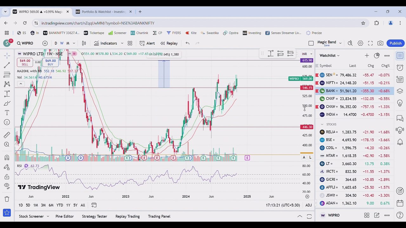Screen dimensions: 406x228
Task: Switch to Portfolio & Watchlist browser tab
Action: point(104,12)
